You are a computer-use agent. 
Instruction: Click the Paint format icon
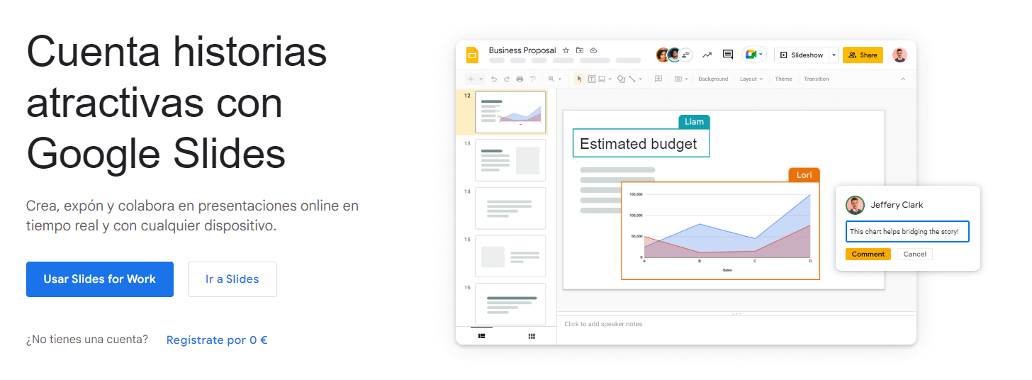[x=533, y=79]
